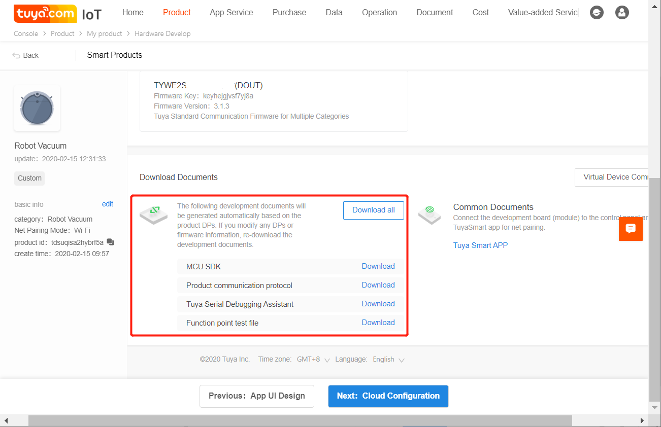Download the MCU SDK
The height and width of the screenshot is (427, 661).
tap(378, 266)
